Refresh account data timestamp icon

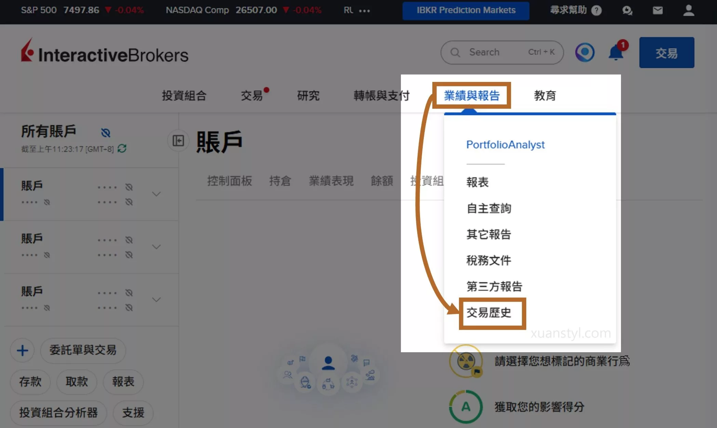coord(122,149)
